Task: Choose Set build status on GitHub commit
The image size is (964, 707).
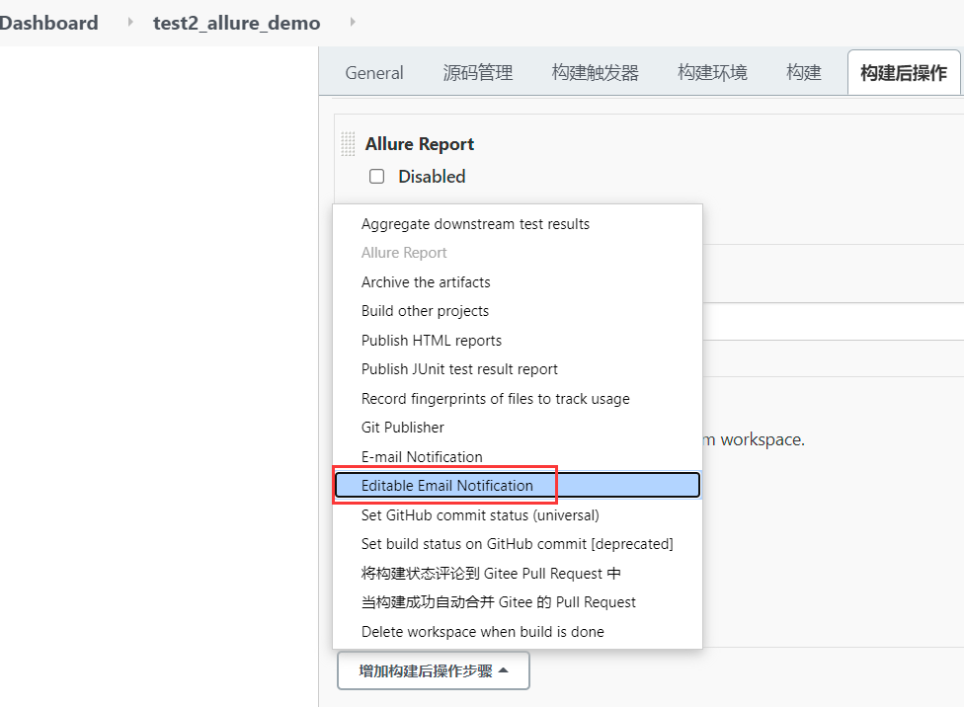Action: pyautogui.click(x=517, y=544)
